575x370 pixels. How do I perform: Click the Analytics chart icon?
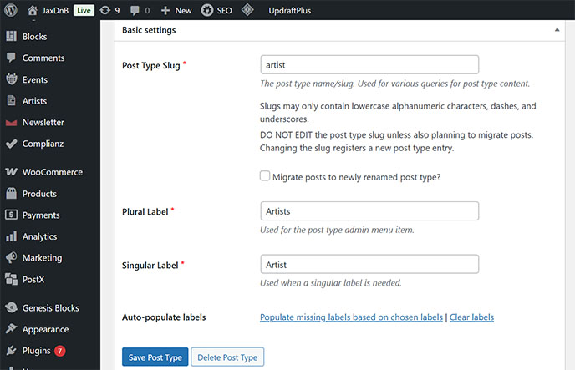point(12,236)
